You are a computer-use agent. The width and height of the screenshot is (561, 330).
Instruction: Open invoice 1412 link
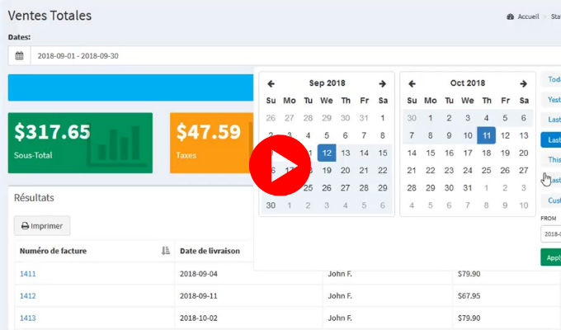[27, 295]
